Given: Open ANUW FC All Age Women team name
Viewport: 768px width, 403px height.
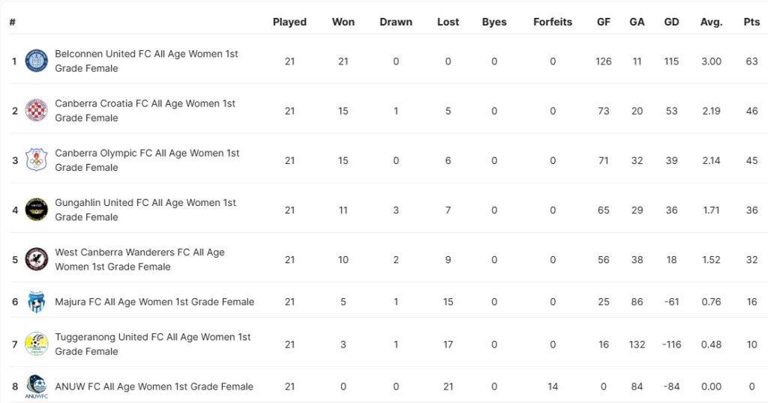Looking at the screenshot, I should click(x=154, y=387).
